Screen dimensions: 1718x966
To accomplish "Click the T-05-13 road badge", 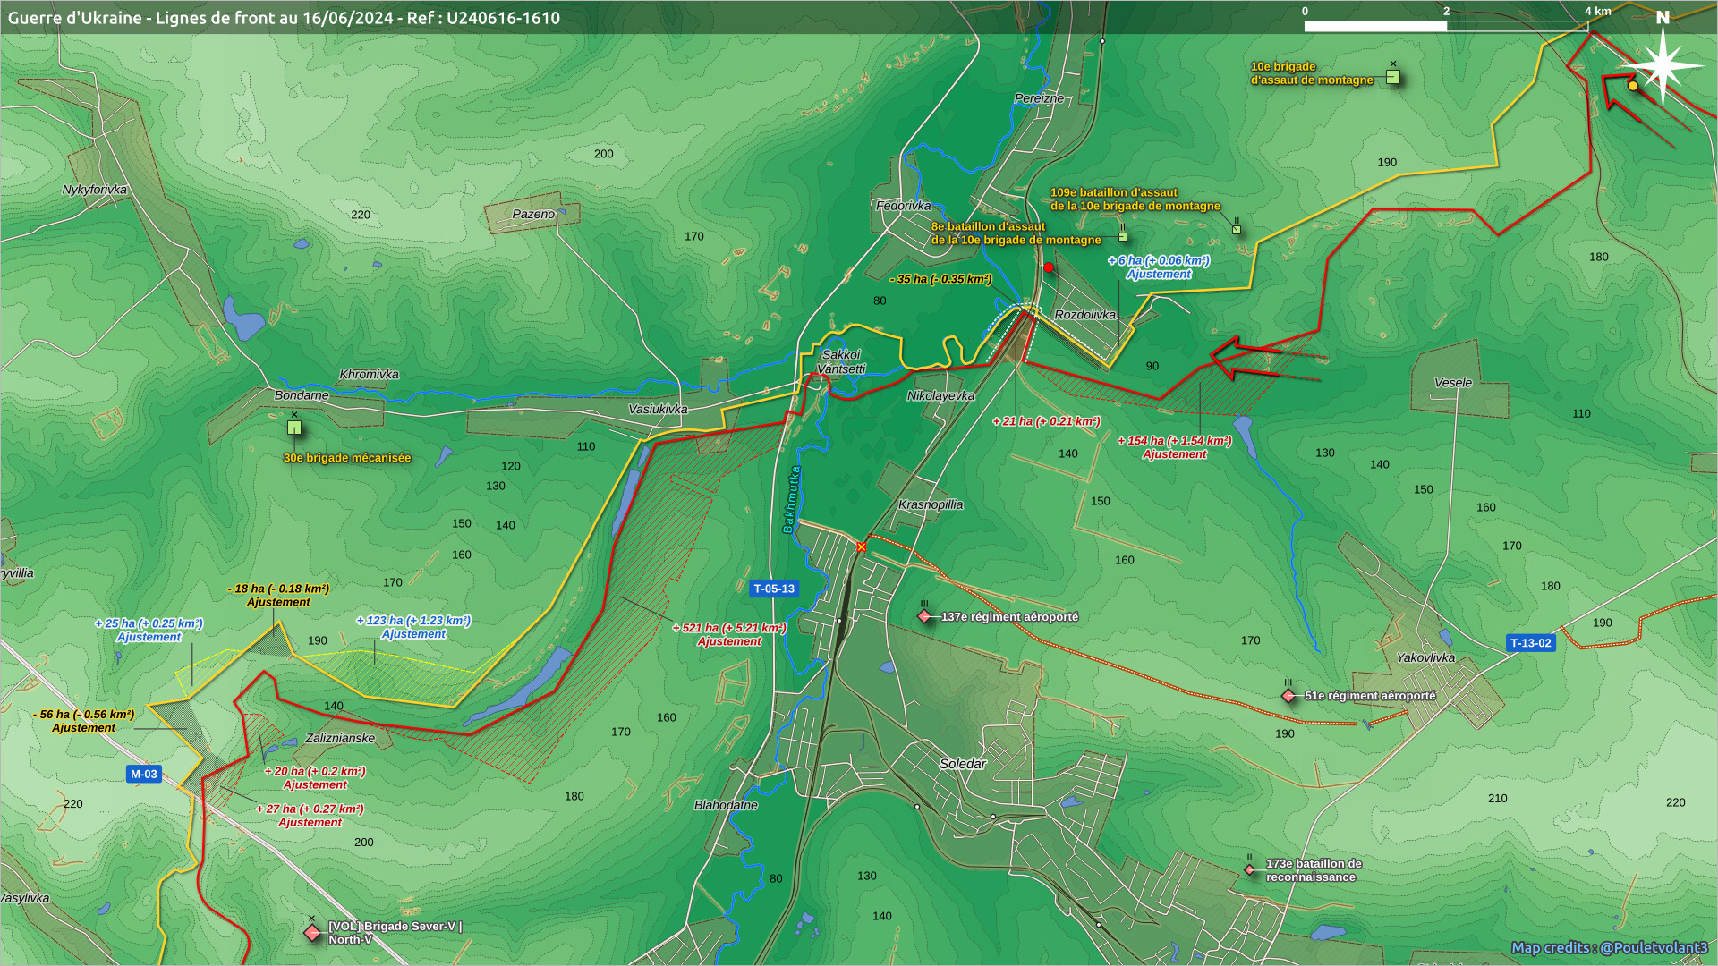I will [773, 589].
